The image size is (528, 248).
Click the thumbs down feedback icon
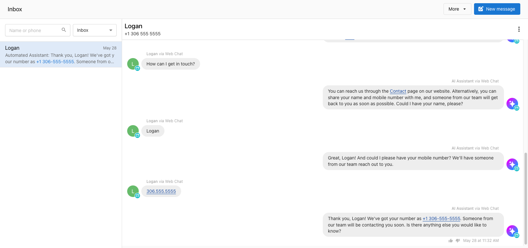tap(458, 241)
